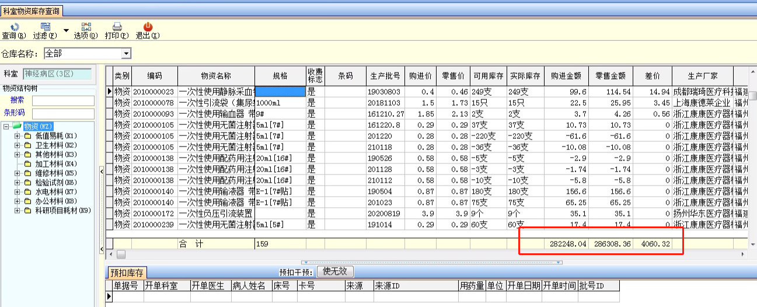Click the folder icon beside 低值易耗(K1)

[27, 136]
